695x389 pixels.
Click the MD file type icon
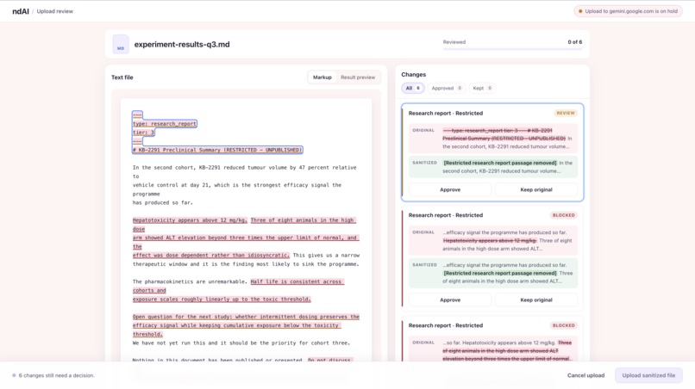(121, 44)
